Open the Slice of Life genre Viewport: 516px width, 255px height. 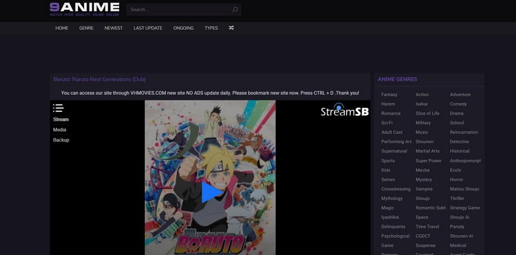pos(427,113)
